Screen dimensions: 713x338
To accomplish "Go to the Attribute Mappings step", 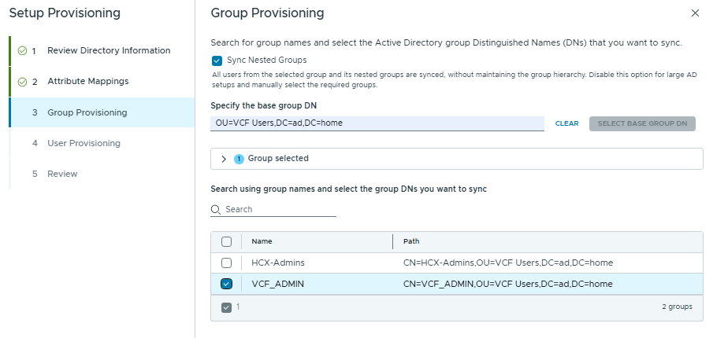I will pyautogui.click(x=87, y=82).
